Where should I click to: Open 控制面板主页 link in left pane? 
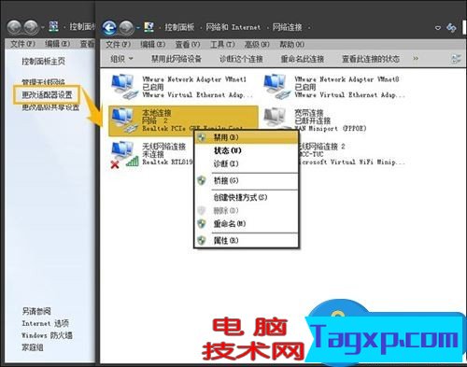[x=43, y=62]
